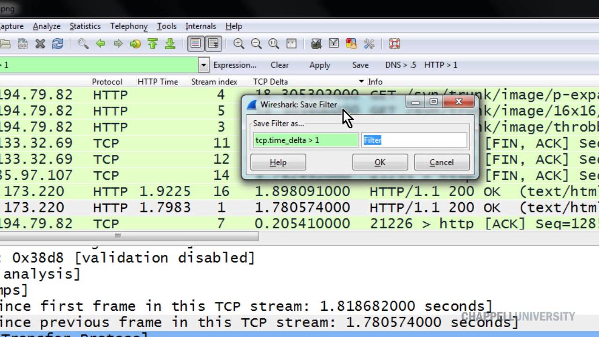Image resolution: width=599 pixels, height=337 pixels.
Task: Apply the display filter
Action: pyautogui.click(x=320, y=65)
